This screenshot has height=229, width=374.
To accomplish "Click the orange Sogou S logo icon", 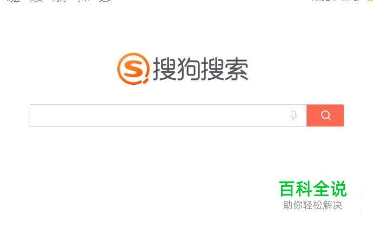I will (133, 69).
